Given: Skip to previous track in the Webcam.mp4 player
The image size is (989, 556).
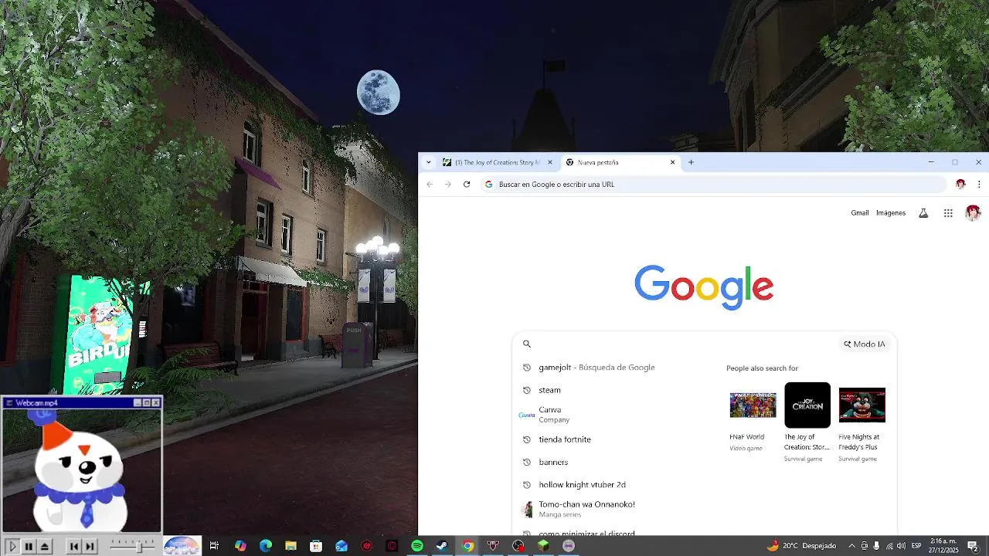Looking at the screenshot, I should point(73,547).
